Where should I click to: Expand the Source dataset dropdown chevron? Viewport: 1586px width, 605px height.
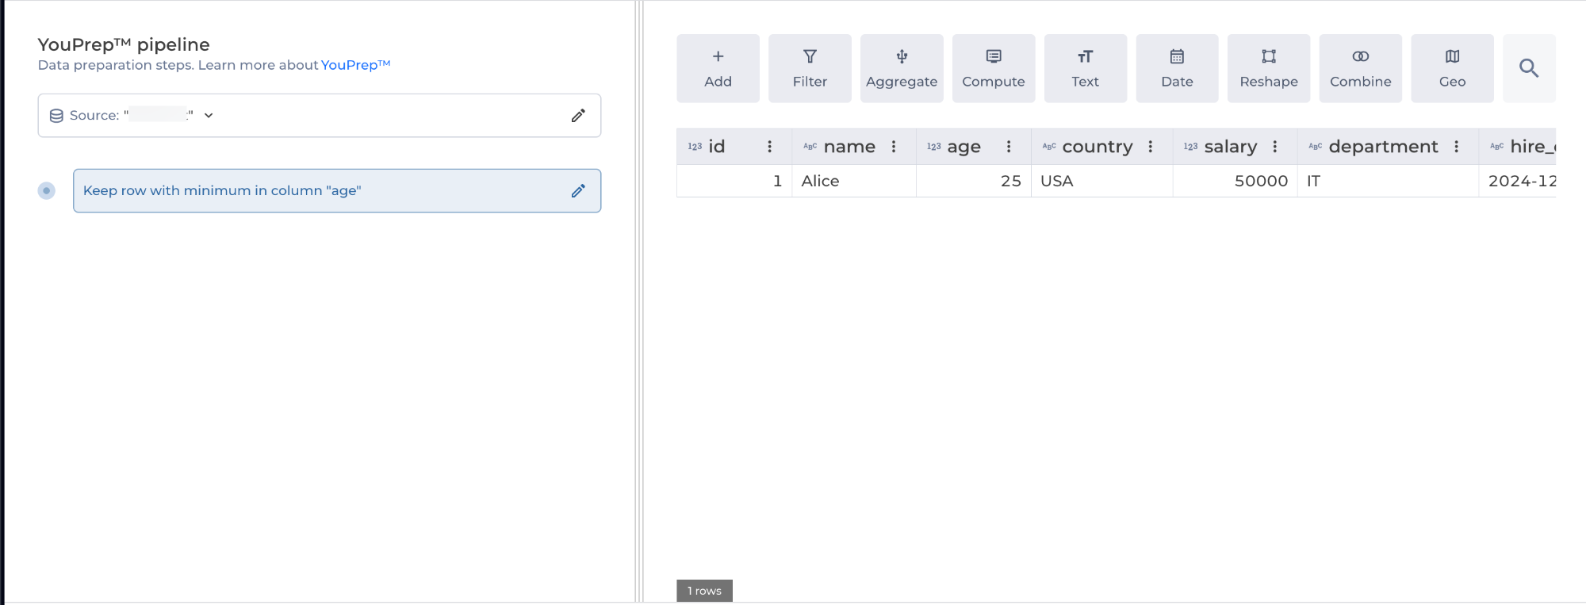click(209, 116)
